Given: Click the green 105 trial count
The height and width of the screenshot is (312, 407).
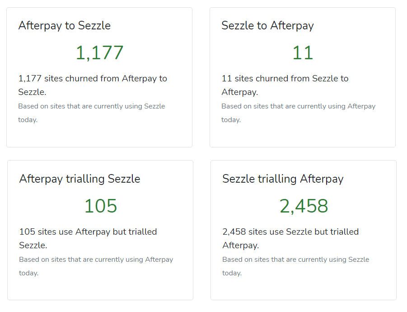Looking at the screenshot, I should (x=101, y=206).
